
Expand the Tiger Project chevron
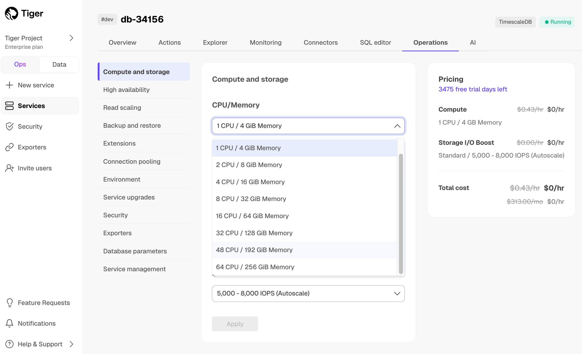(72, 38)
